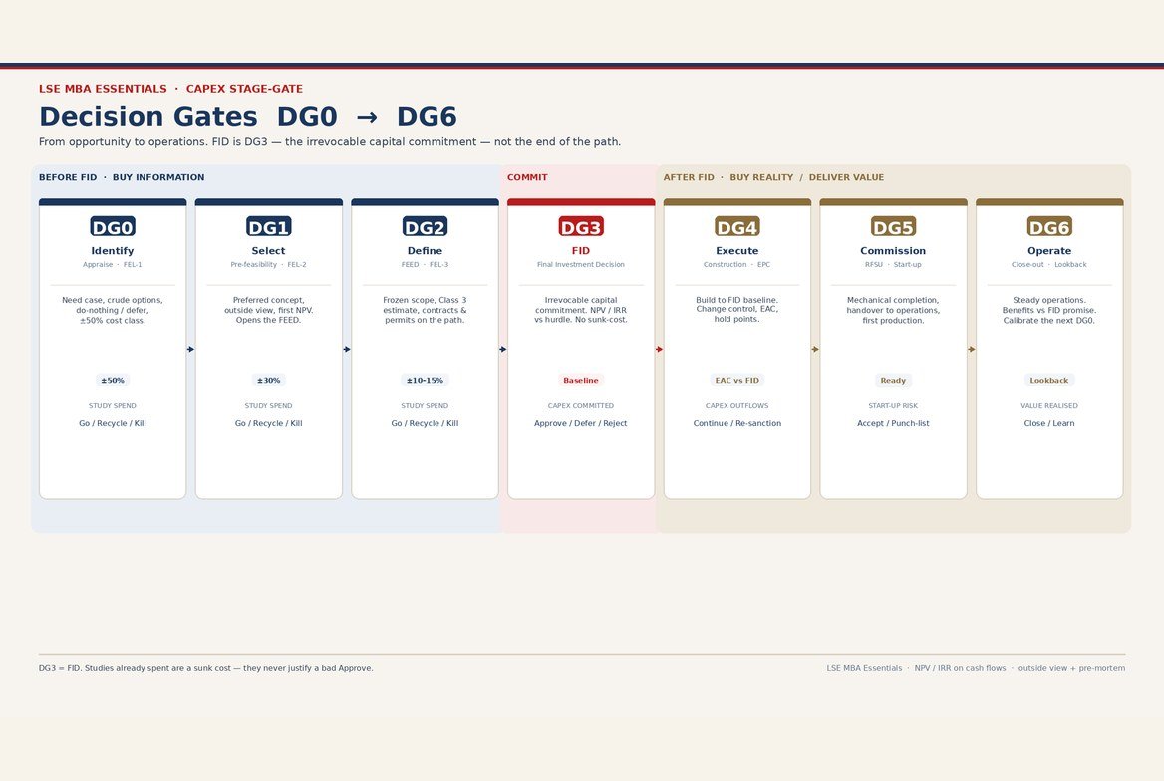Select the 'RFSU · Start-up' subtitle
The width and height of the screenshot is (1164, 781).
tap(893, 264)
